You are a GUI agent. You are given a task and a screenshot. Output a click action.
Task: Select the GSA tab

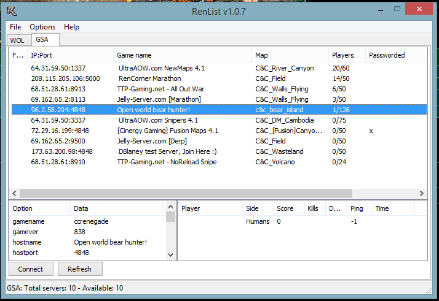[42, 40]
